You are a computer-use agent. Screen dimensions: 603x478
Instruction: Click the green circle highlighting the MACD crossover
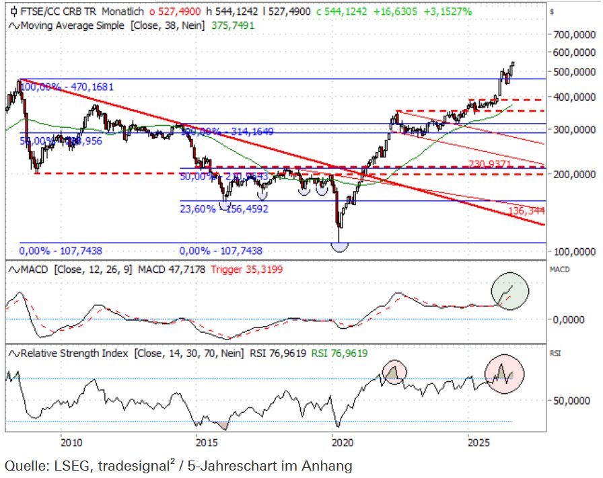point(510,291)
